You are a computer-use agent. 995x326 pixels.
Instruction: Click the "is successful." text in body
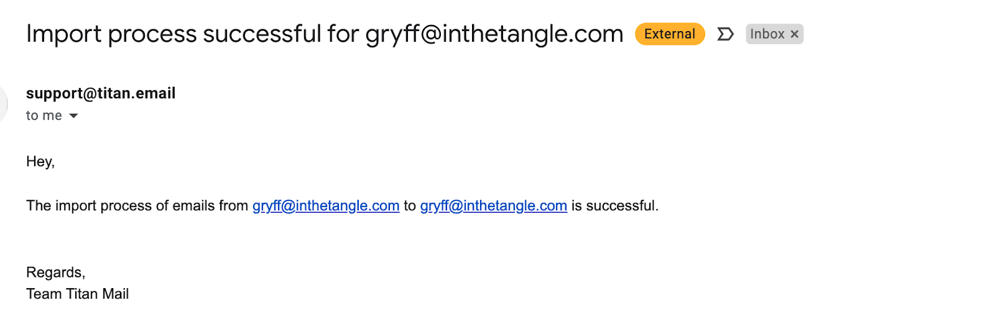click(x=614, y=206)
